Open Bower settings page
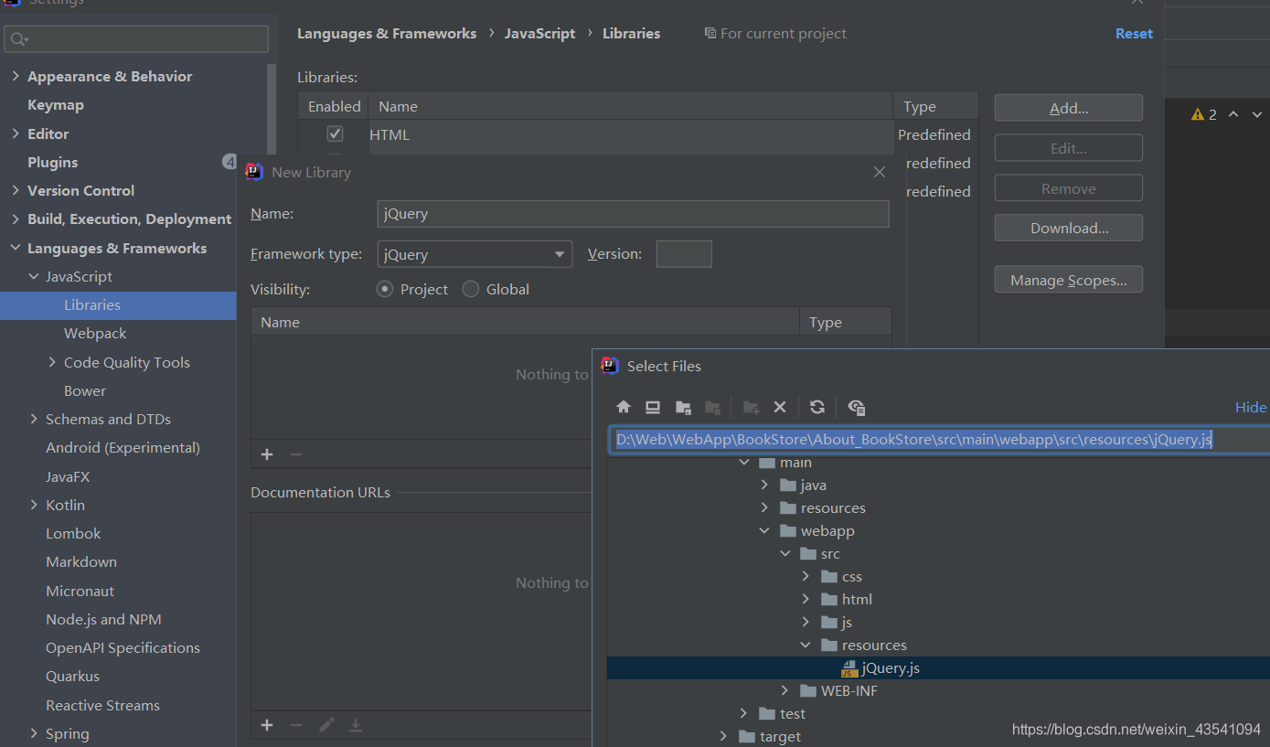The image size is (1270, 747). click(x=85, y=390)
